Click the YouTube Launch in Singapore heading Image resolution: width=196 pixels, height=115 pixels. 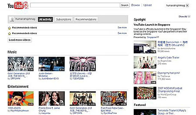coord(152,25)
